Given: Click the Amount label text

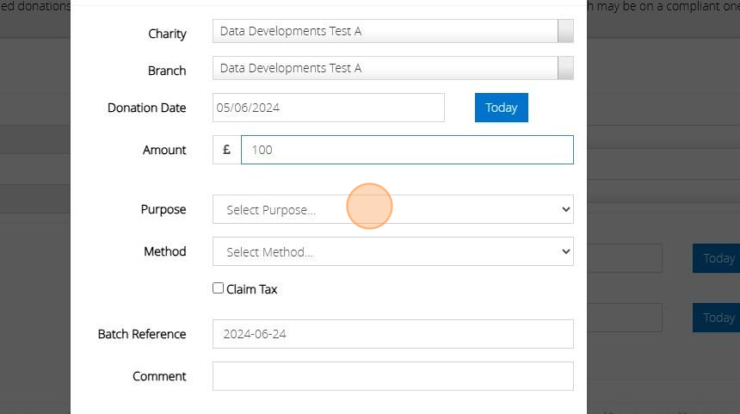Looking at the screenshot, I should point(164,150).
